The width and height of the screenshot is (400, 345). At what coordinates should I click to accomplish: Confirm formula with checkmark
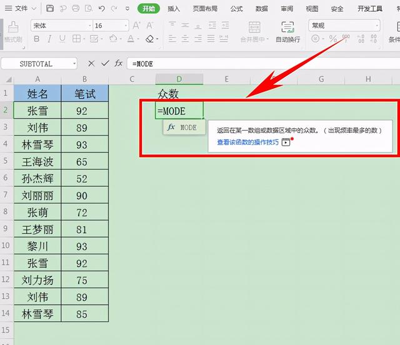coord(105,63)
